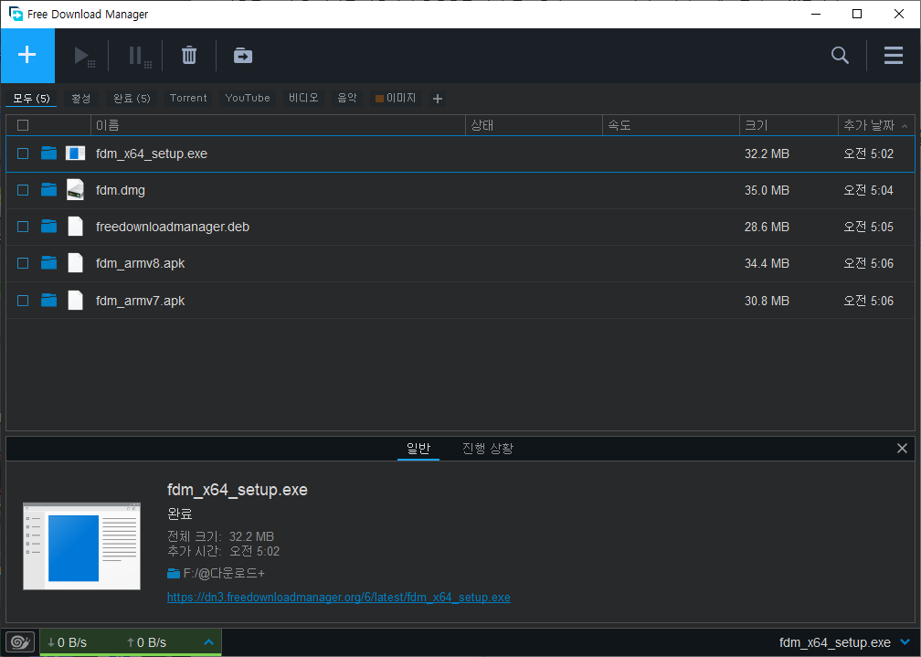This screenshot has width=921, height=657.
Task: Check the fdm_x64_setup.exe checkbox
Action: click(23, 154)
